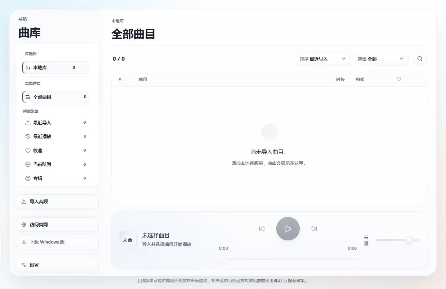
Task: Select 全部曲目 playlist
Action: [x=56, y=97]
